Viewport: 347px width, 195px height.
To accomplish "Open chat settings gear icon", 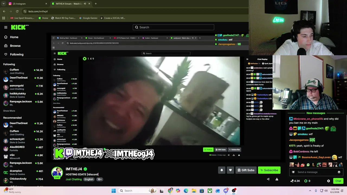I will coord(329,181).
